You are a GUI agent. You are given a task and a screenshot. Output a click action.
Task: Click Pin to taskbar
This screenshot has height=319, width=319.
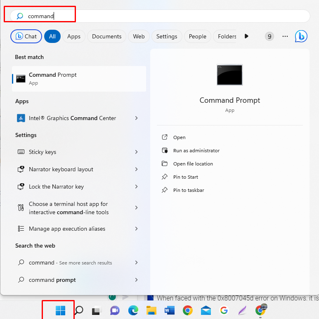[189, 190]
